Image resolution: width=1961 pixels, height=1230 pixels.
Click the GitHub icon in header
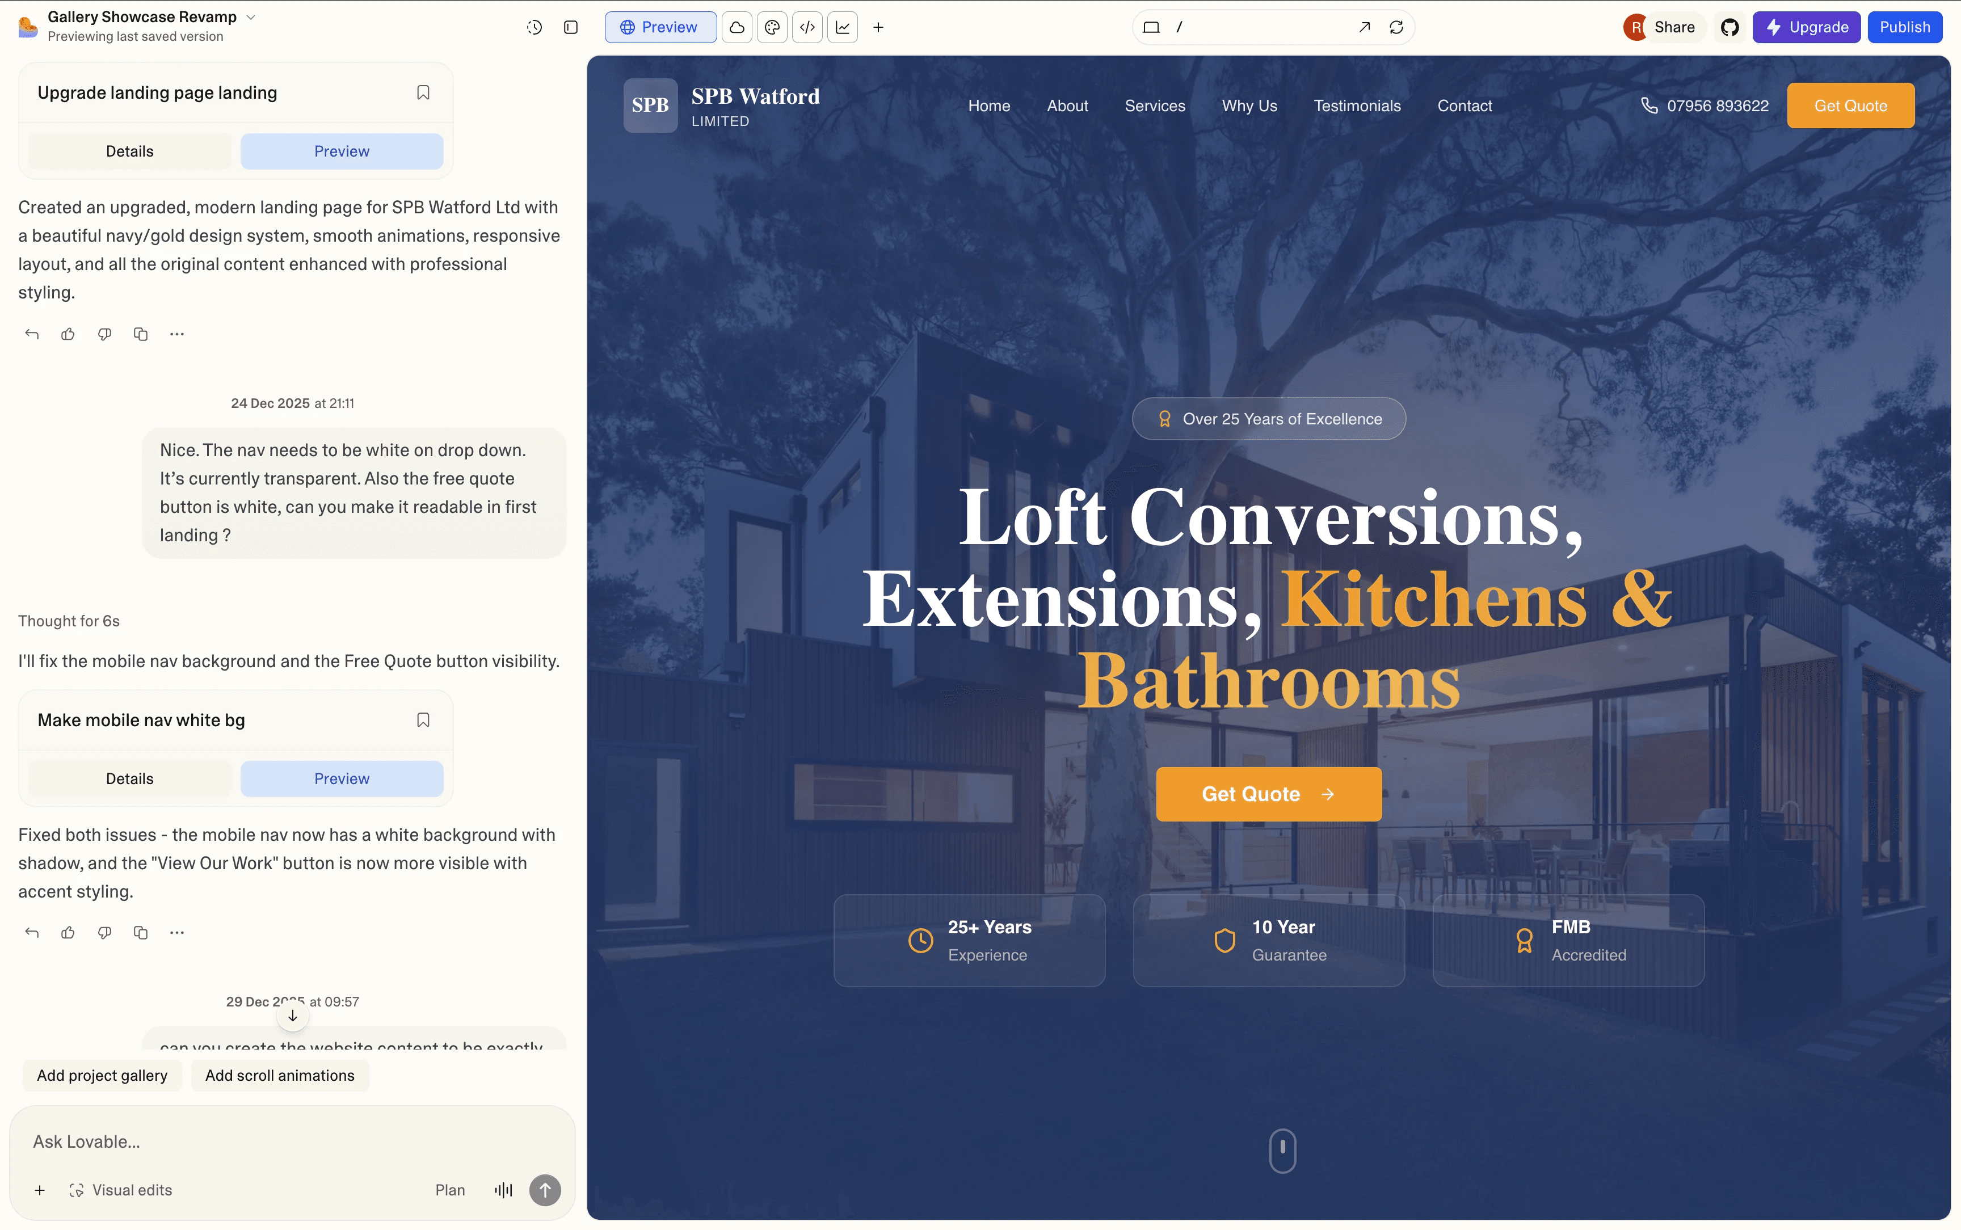1729,27
